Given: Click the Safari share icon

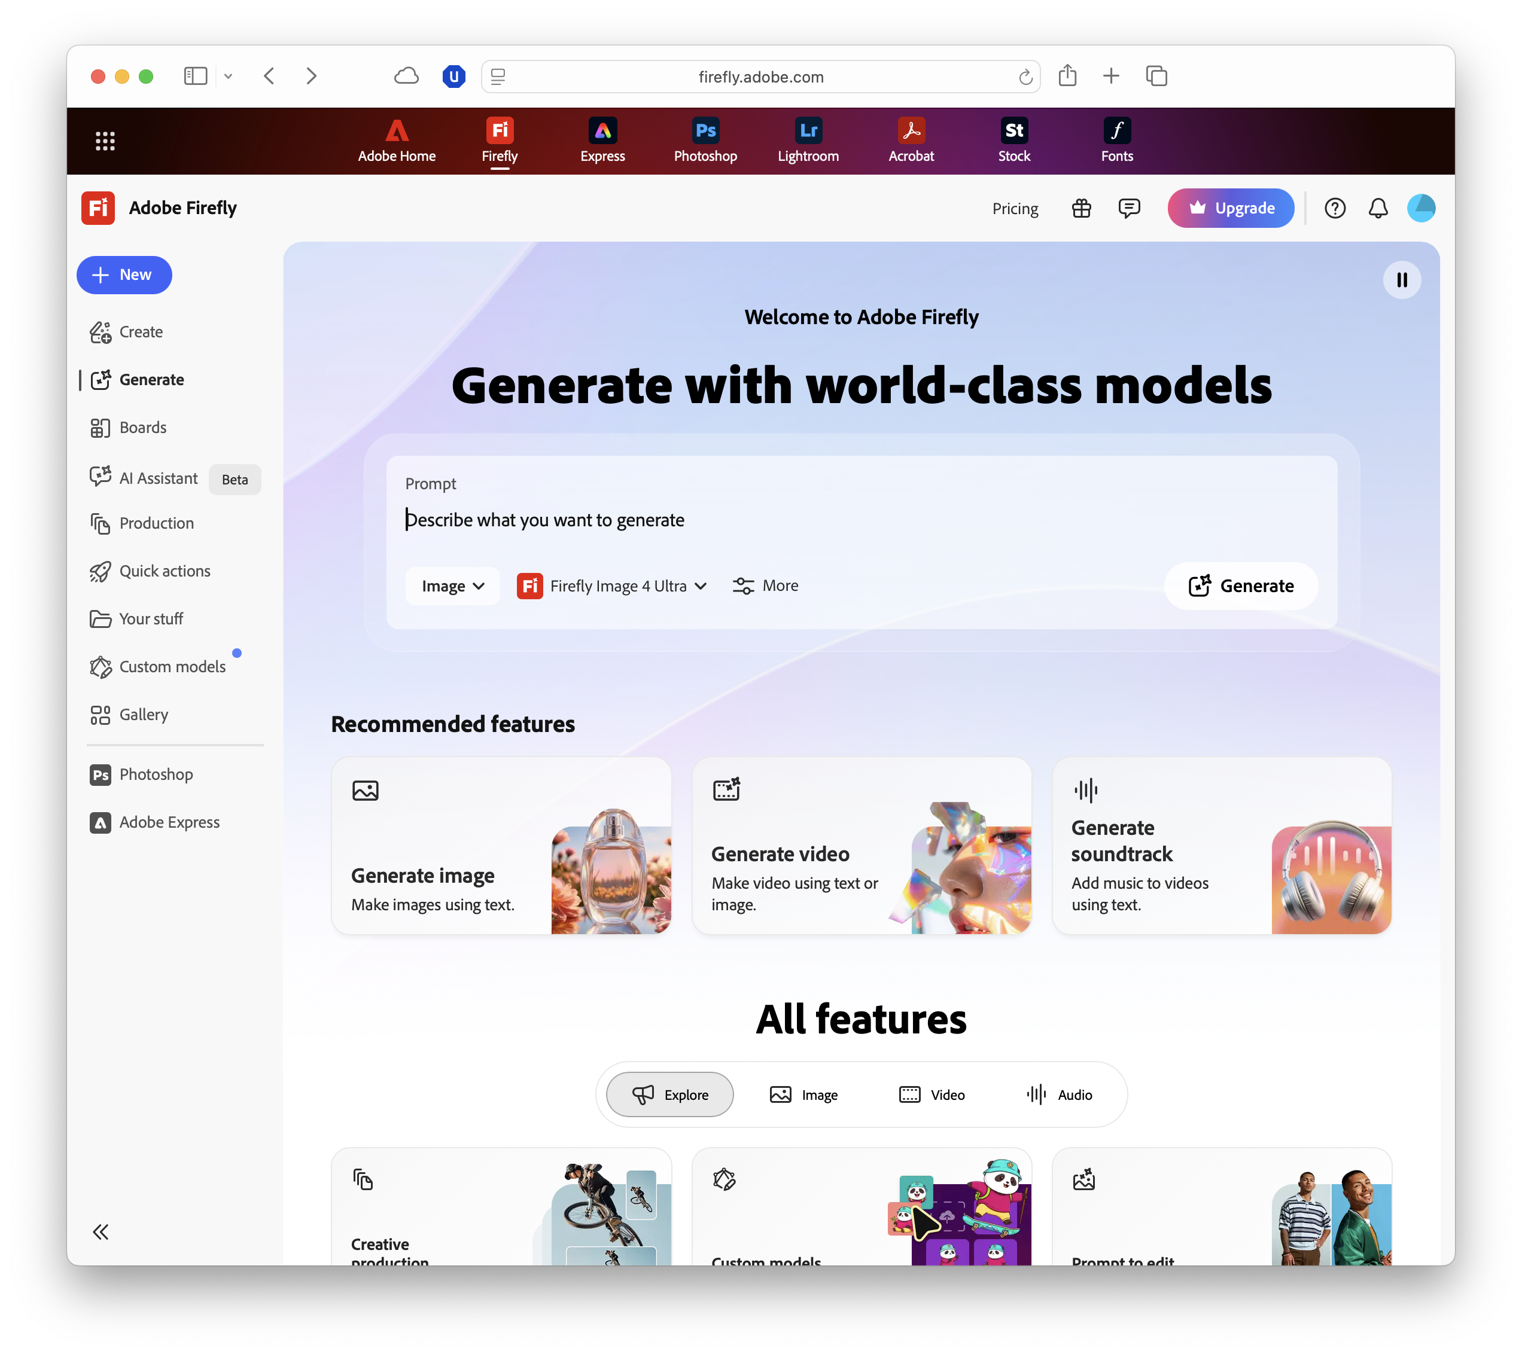Looking at the screenshot, I should click(x=1067, y=76).
